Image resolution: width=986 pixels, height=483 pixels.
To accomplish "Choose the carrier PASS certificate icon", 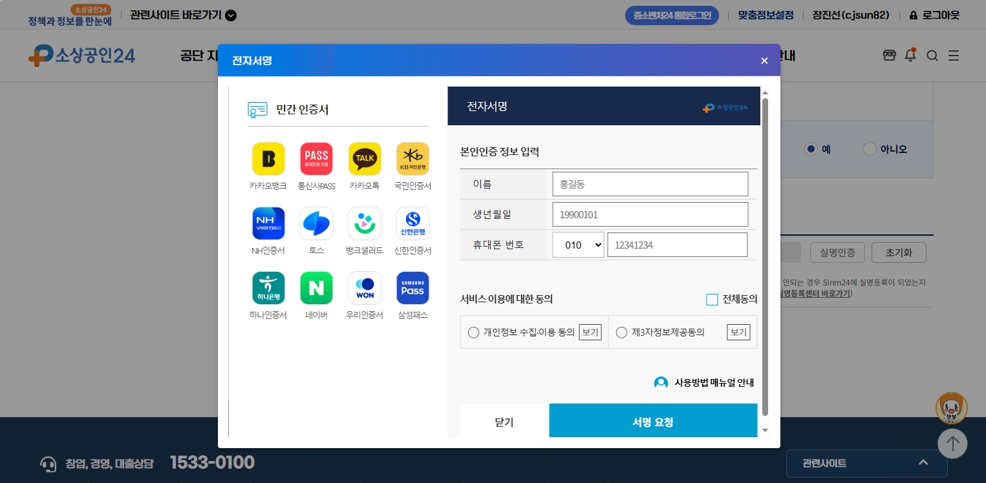I will click(316, 159).
